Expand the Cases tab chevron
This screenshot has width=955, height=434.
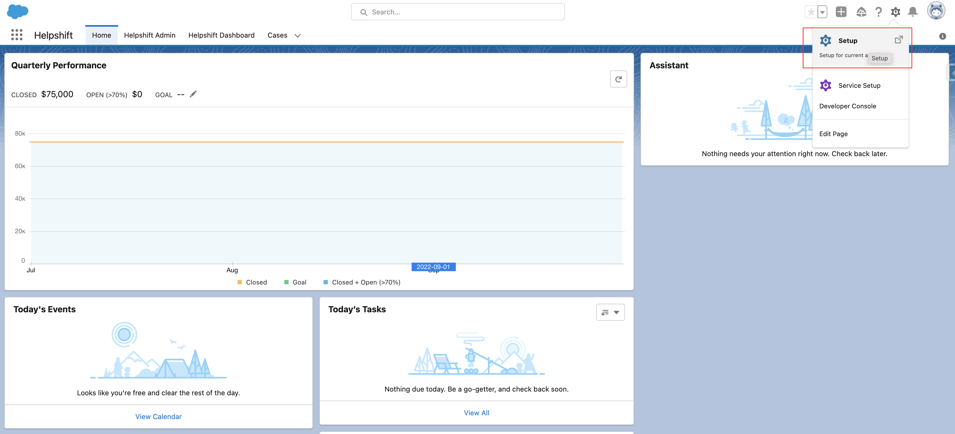coord(297,36)
